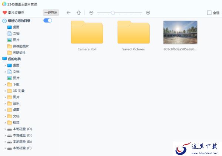This screenshot has height=156, width=222.
Task: Click the 一键导出 button
Action: pyautogui.click(x=51, y=13)
